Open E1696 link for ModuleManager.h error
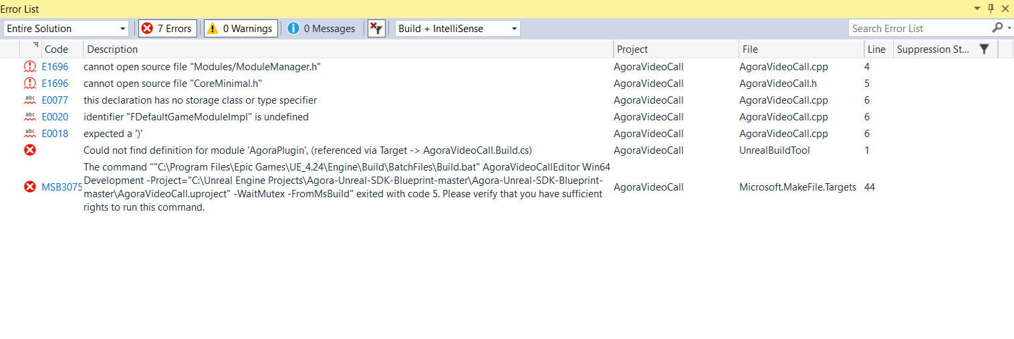The width and height of the screenshot is (1014, 339). click(x=55, y=67)
